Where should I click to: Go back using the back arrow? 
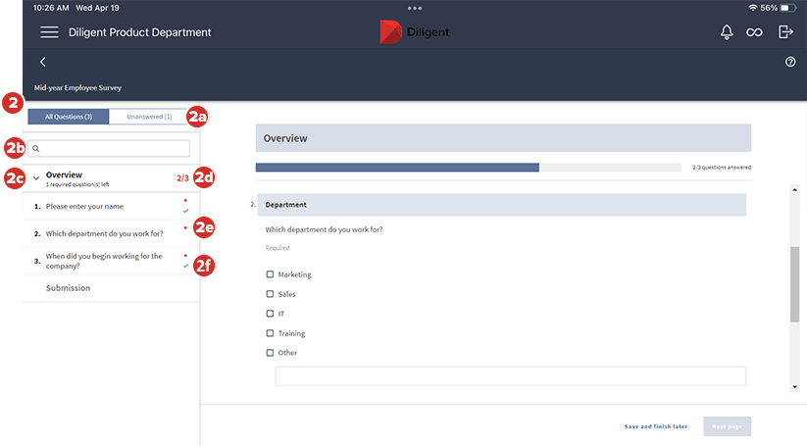click(x=43, y=62)
